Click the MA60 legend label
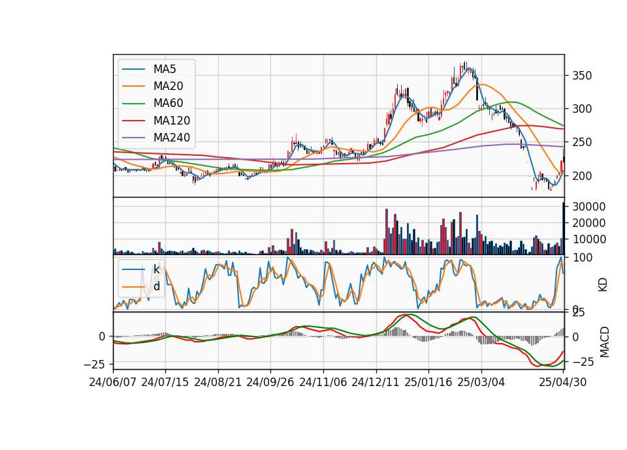627x450 pixels. [168, 103]
